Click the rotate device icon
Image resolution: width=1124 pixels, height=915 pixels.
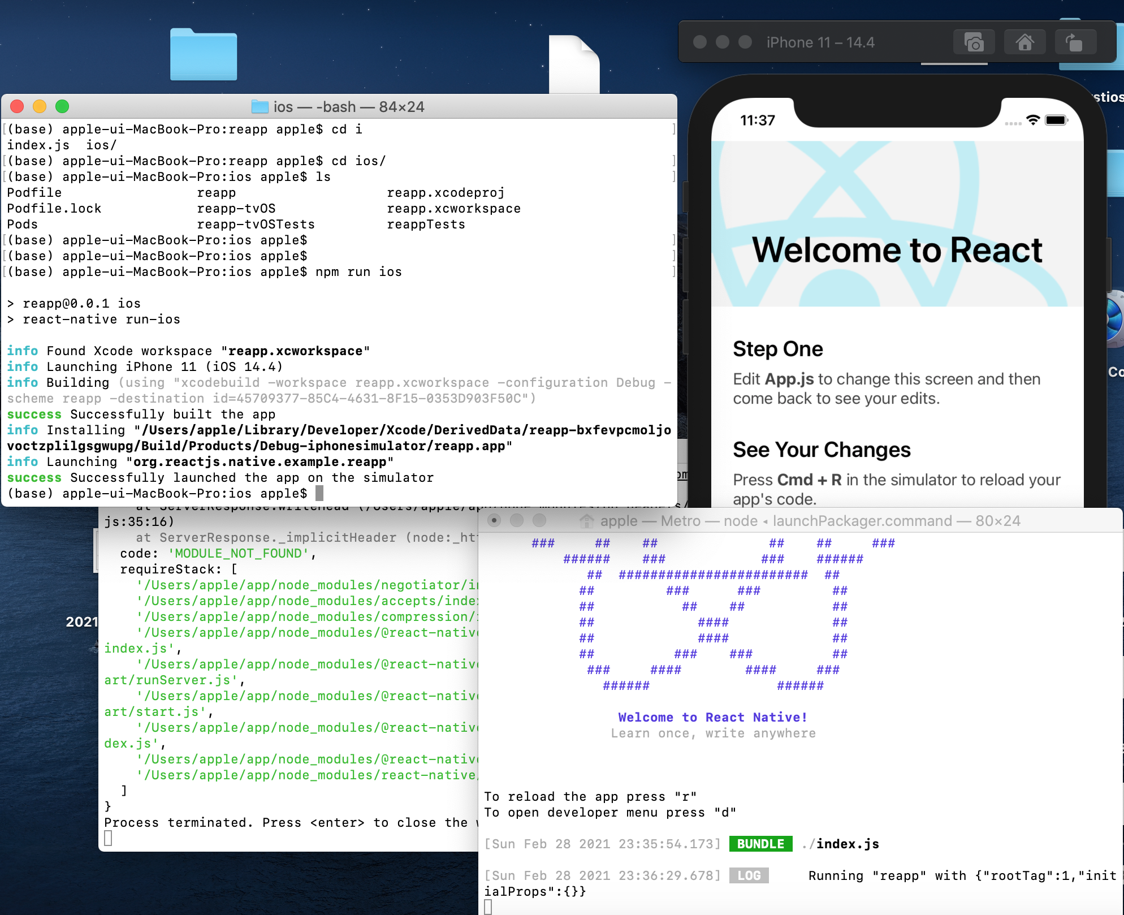(x=1075, y=42)
